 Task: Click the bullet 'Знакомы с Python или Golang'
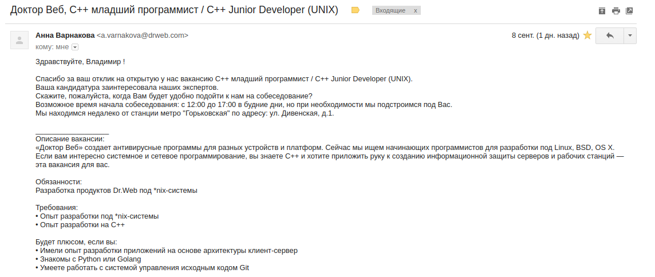(89, 259)
